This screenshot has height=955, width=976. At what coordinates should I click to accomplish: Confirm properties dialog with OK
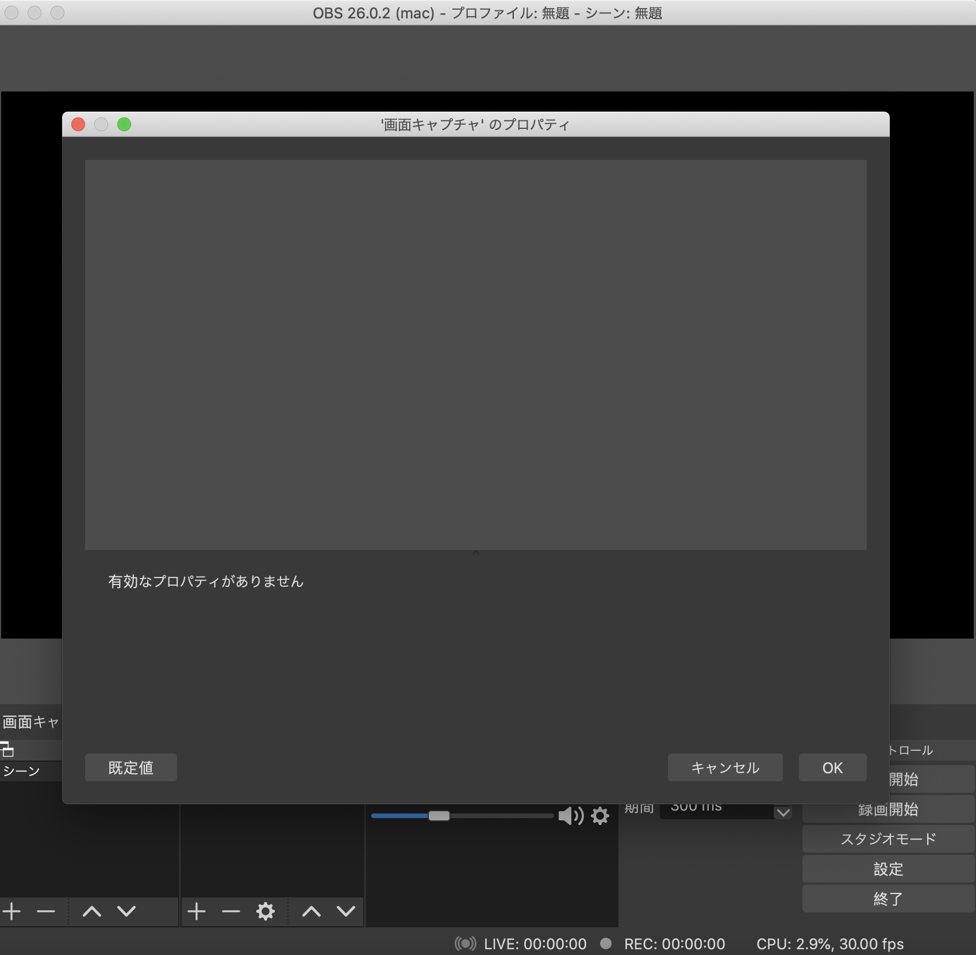[x=832, y=767]
